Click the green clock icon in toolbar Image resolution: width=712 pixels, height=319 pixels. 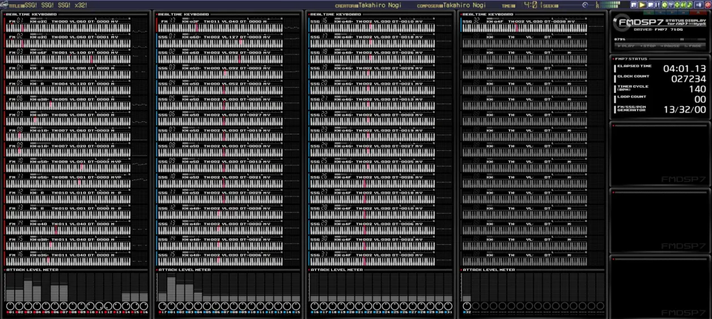[664, 5]
